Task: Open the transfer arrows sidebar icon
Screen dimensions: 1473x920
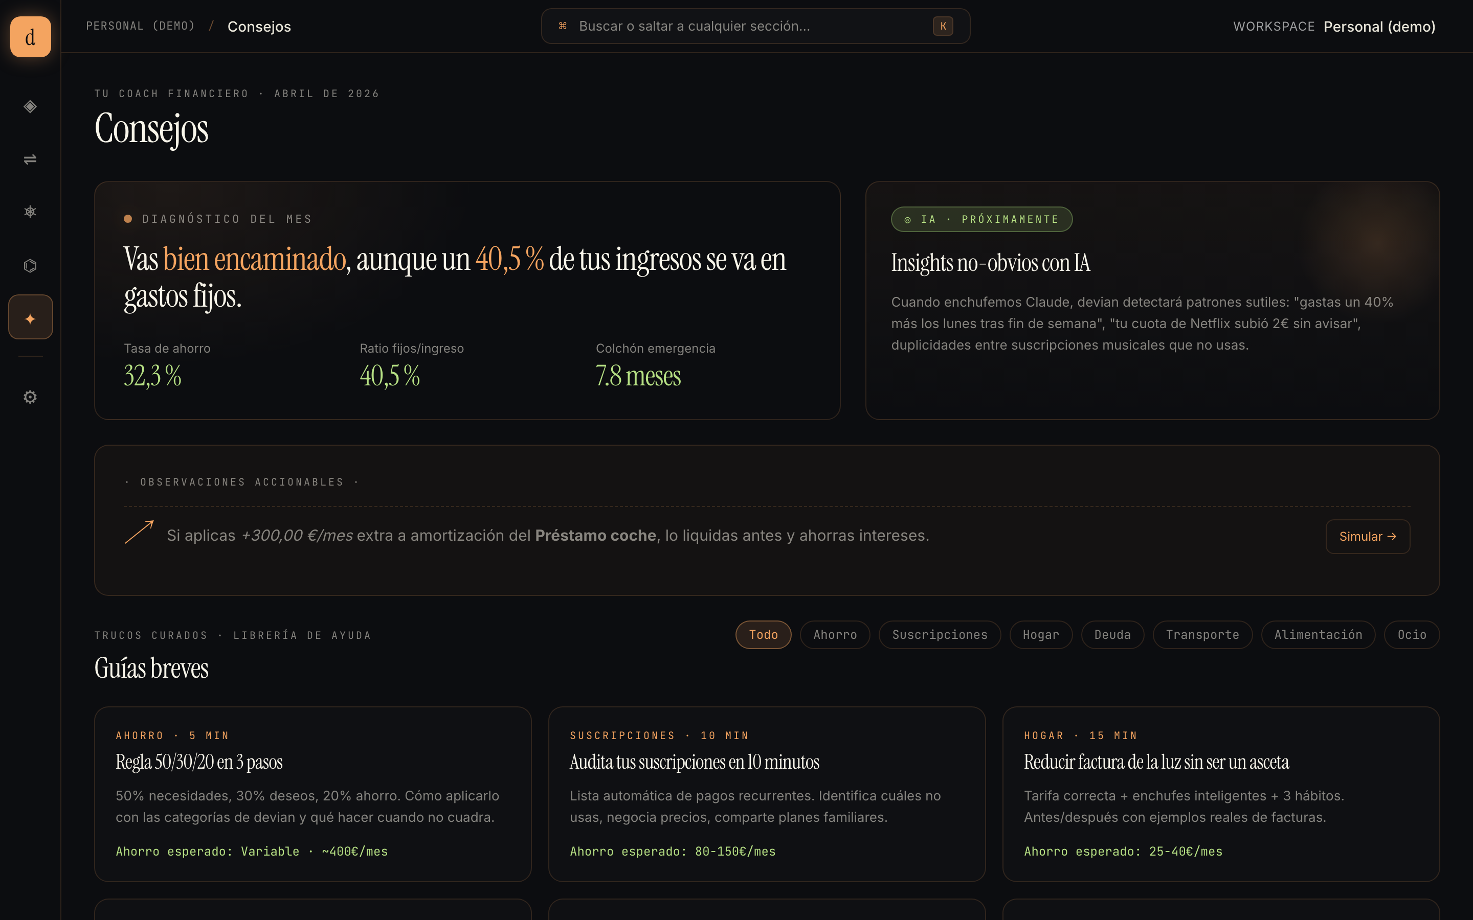Action: (x=31, y=159)
